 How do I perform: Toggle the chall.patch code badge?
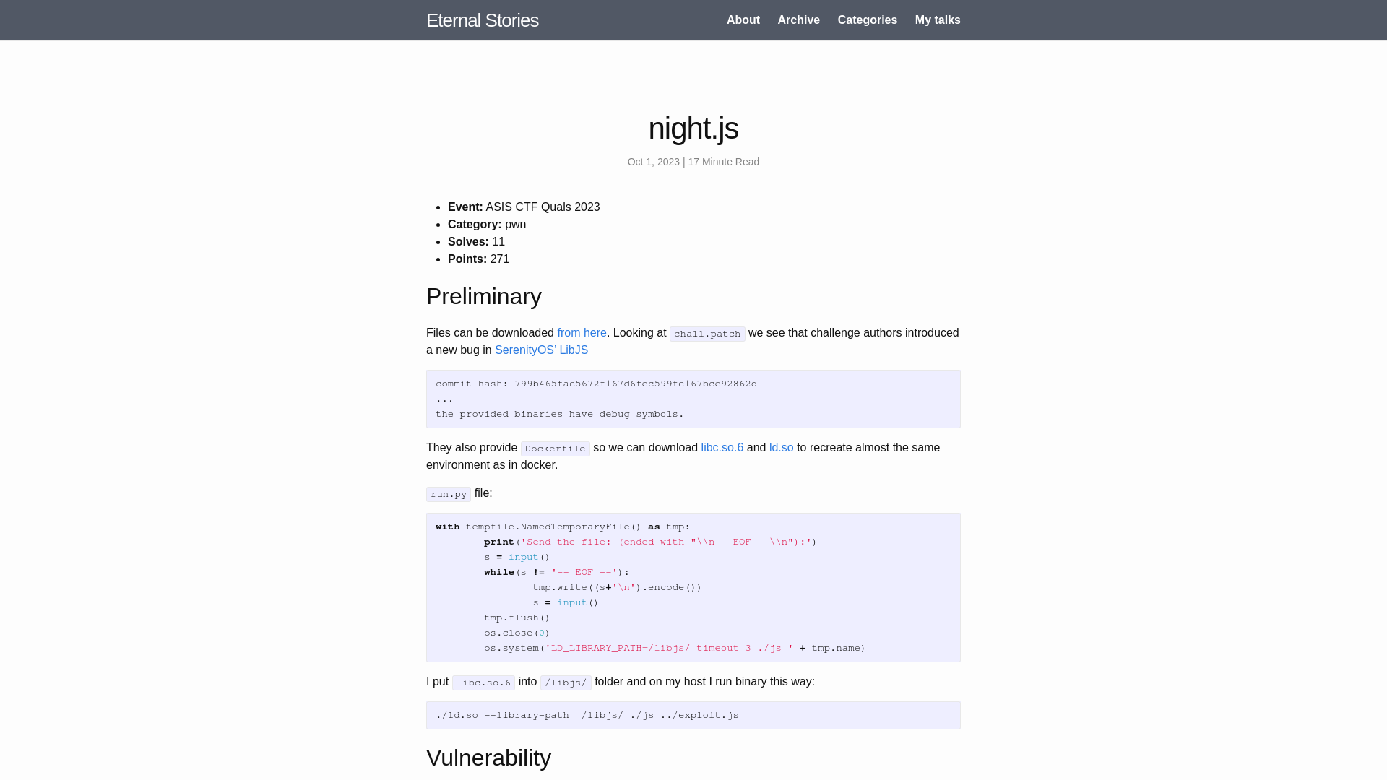707,334
